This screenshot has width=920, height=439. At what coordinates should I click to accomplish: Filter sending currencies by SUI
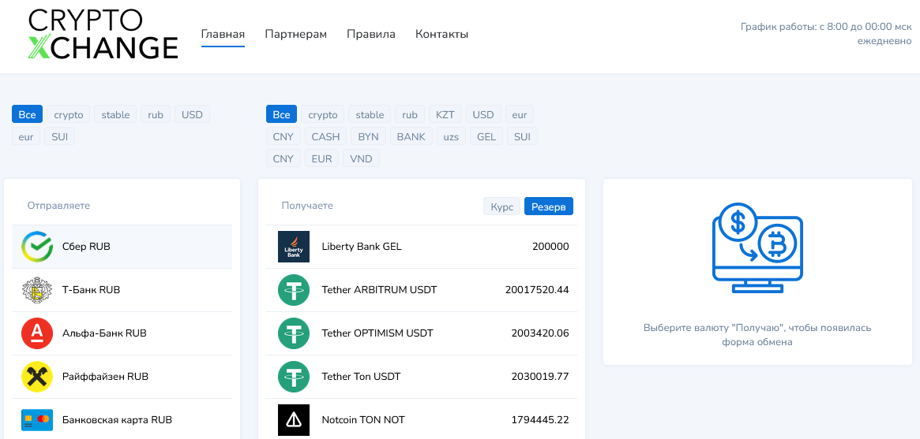coord(60,137)
